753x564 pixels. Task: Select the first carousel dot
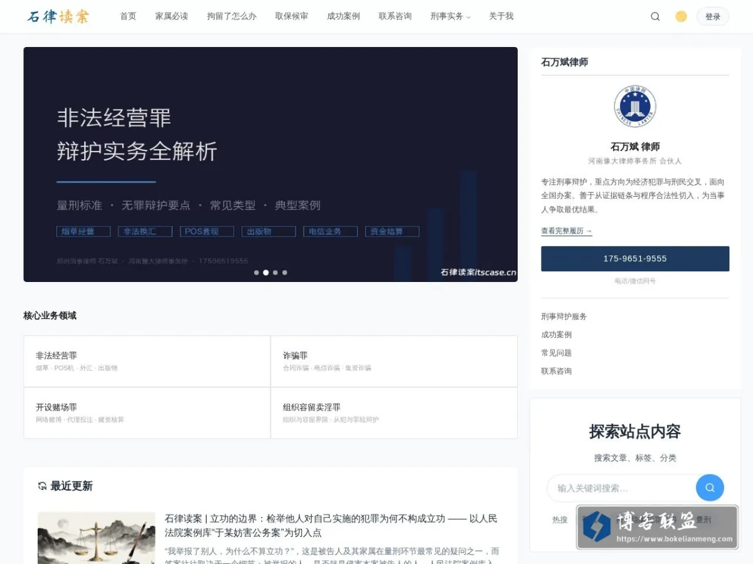click(x=256, y=273)
